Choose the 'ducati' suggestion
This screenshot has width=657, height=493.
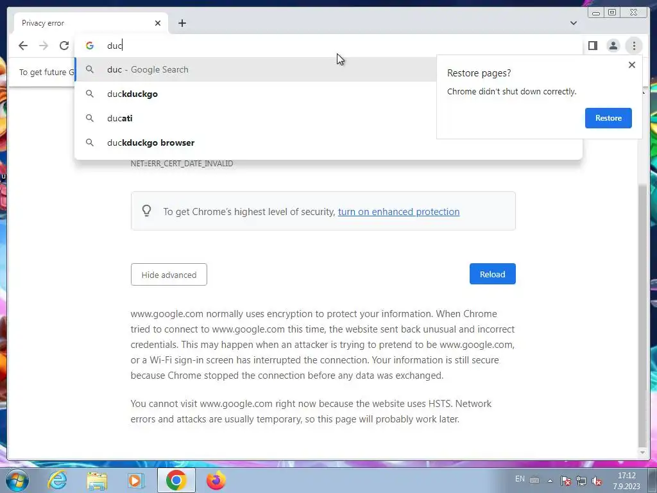coord(255,118)
